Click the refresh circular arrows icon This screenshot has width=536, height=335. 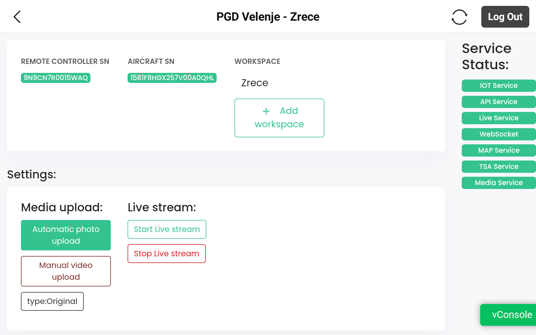coord(459,17)
